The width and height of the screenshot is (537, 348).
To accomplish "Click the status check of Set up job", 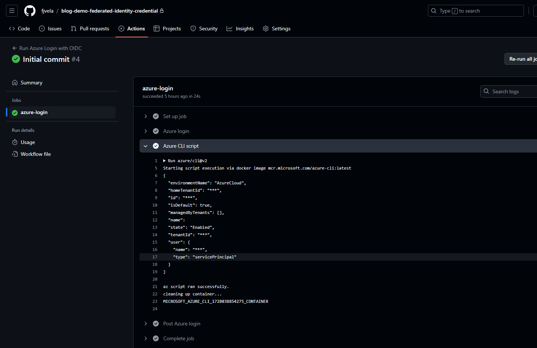I will click(156, 116).
